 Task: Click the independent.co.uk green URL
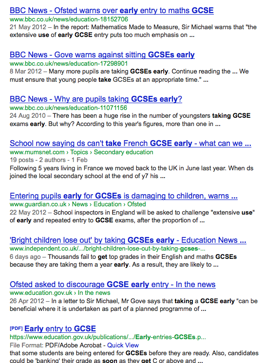(x=108, y=249)
